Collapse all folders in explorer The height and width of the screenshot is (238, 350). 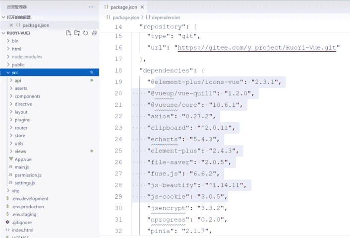pyautogui.click(x=94, y=33)
